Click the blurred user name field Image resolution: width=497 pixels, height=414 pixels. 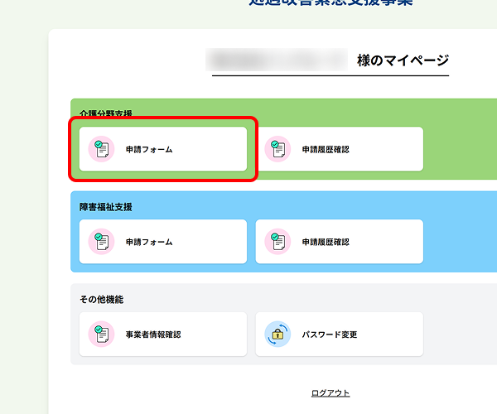(278, 60)
